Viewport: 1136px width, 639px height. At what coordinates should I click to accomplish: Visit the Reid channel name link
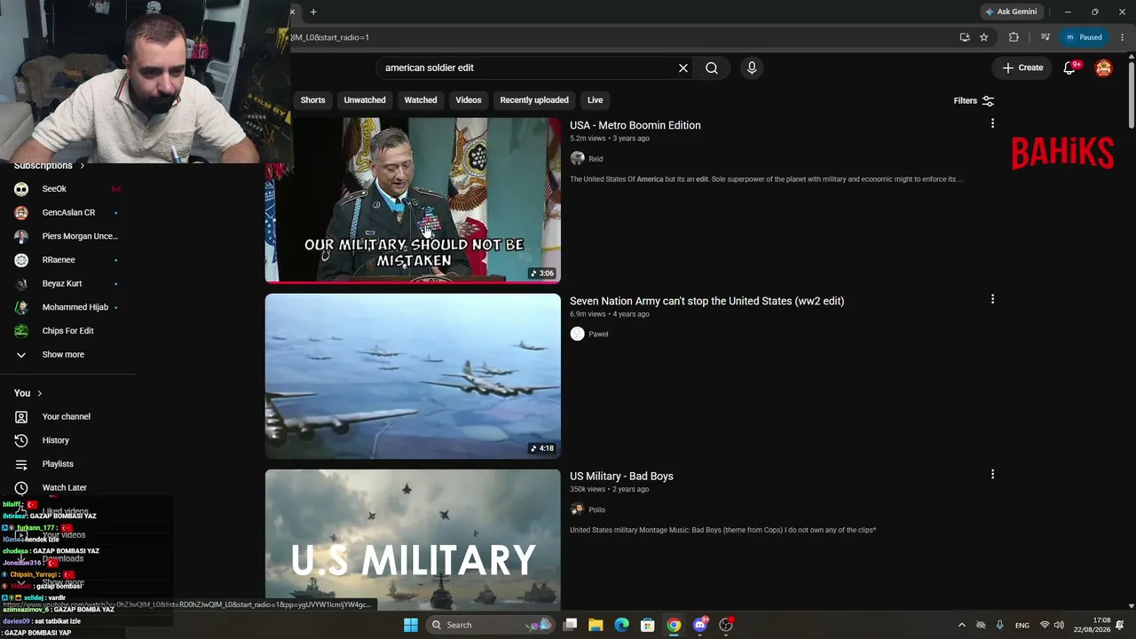tap(596, 159)
